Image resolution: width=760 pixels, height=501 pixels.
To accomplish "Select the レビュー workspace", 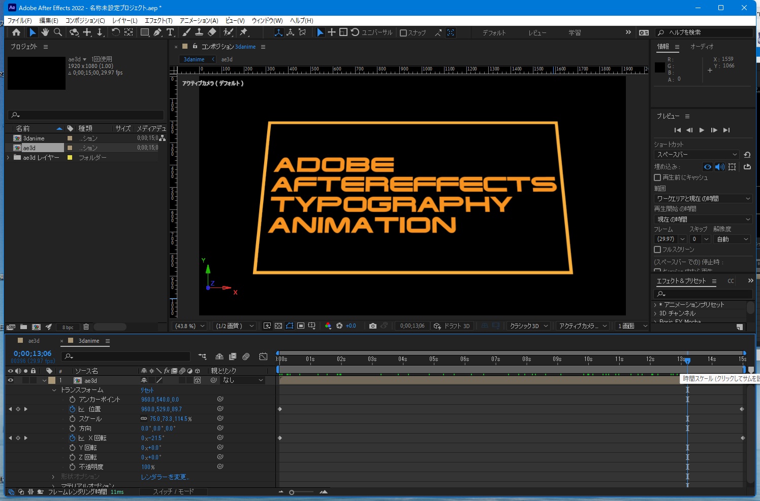I will coord(537,33).
